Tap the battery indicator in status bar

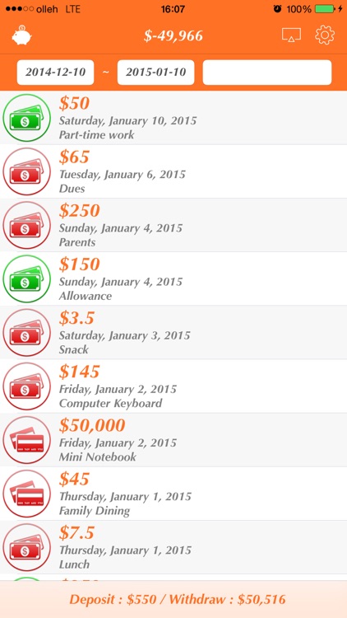pos(325,9)
